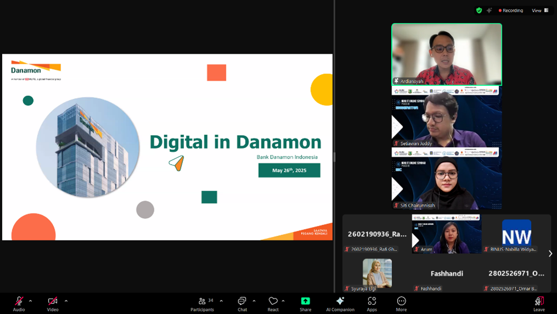Expand chat options caret

(254, 301)
